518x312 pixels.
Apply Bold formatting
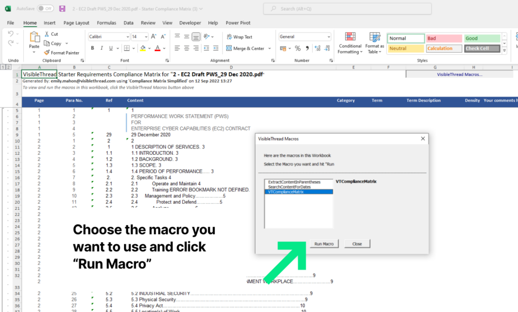click(93, 48)
